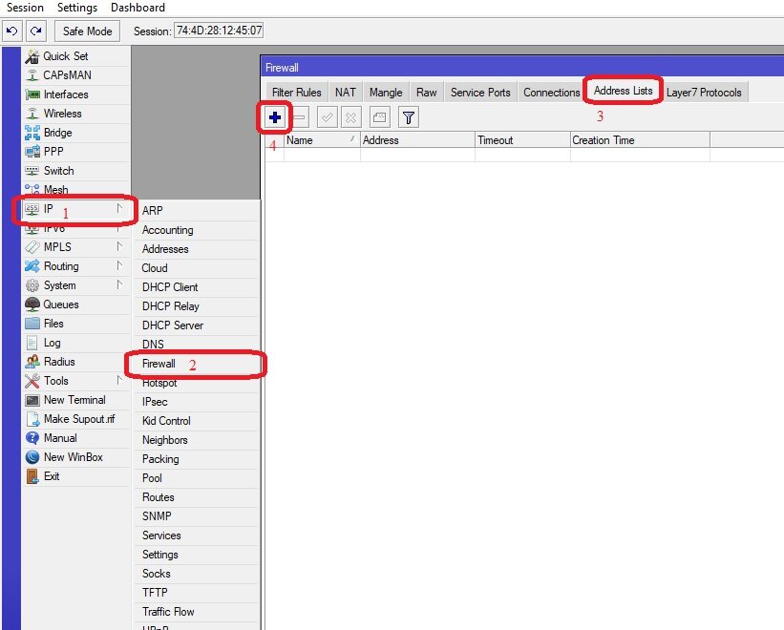This screenshot has height=630, width=784.
Task: Choose DHCP Server from submenu
Action: pos(196,325)
